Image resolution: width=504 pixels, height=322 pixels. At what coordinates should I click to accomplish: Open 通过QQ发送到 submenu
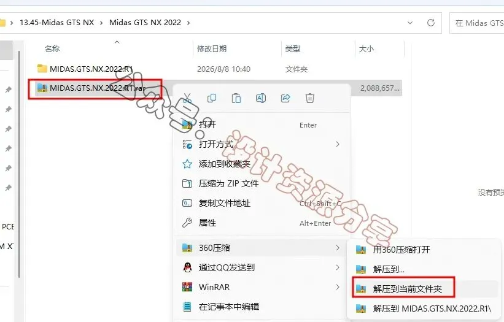tap(262, 267)
